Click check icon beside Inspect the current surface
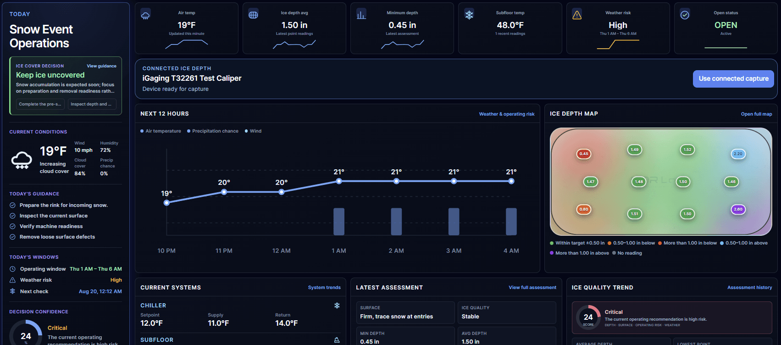This screenshot has height=345, width=781. coord(12,216)
